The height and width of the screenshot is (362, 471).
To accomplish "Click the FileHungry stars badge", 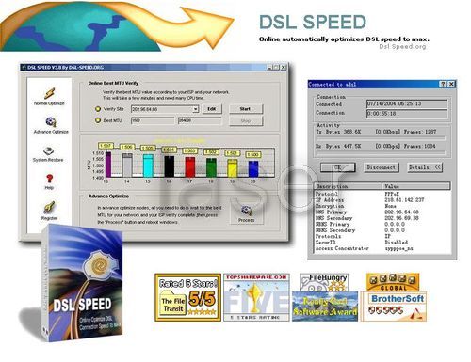I will (324, 282).
